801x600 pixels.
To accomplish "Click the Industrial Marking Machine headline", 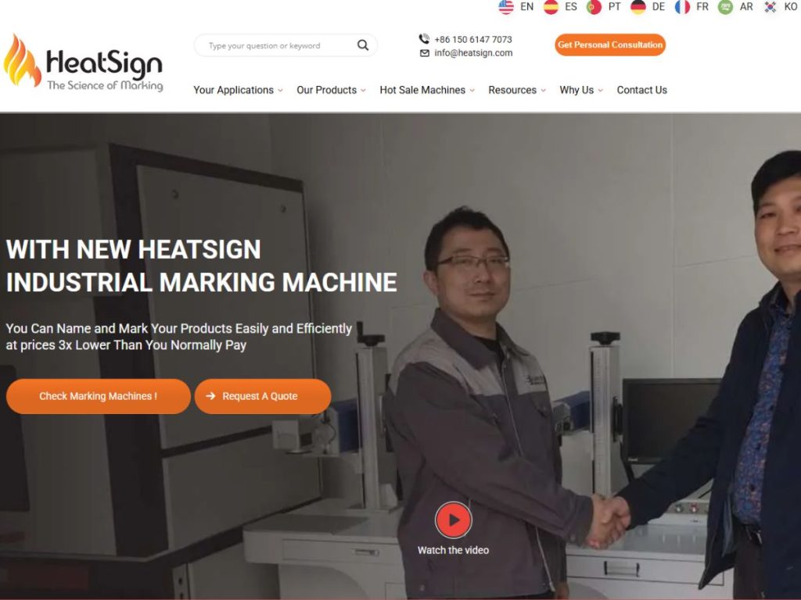I will [201, 282].
